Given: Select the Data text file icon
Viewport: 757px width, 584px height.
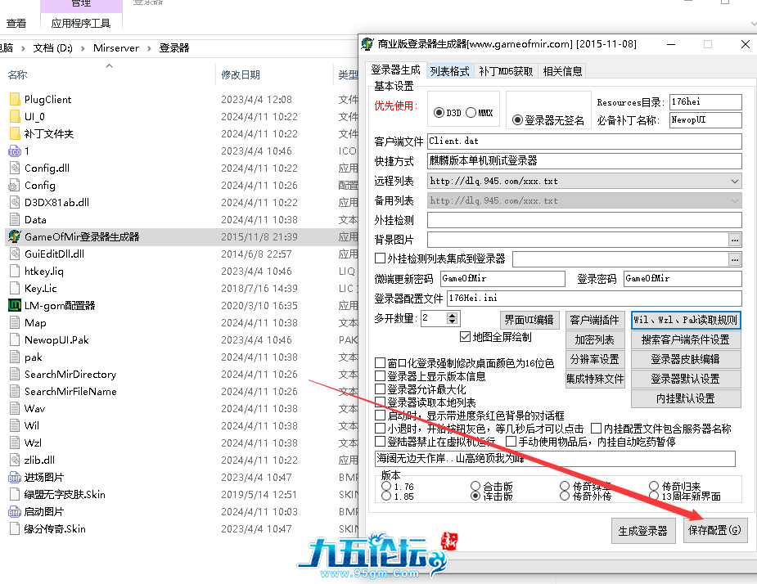Looking at the screenshot, I should click(15, 219).
